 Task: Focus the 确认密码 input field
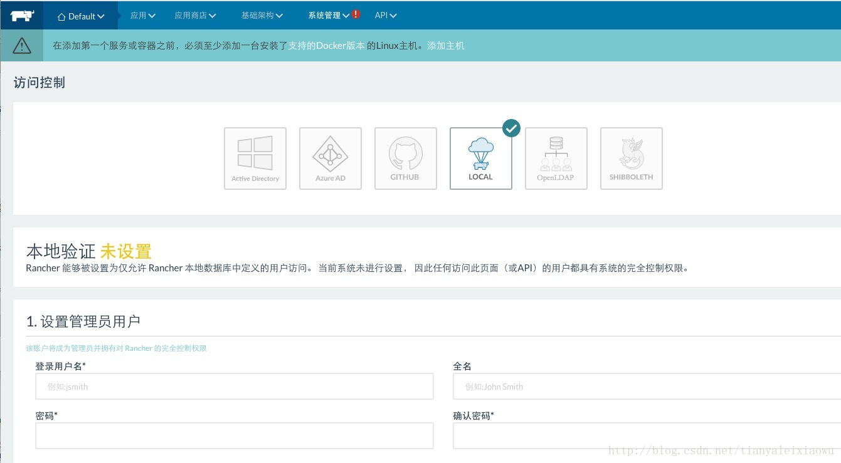tap(647, 435)
